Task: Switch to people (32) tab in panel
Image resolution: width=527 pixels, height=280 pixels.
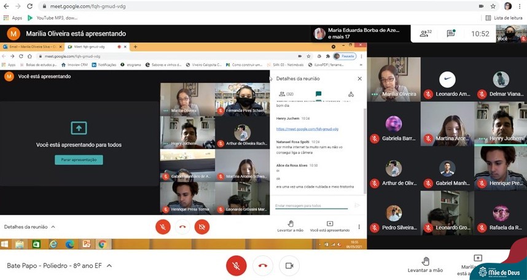Action: tap(286, 94)
